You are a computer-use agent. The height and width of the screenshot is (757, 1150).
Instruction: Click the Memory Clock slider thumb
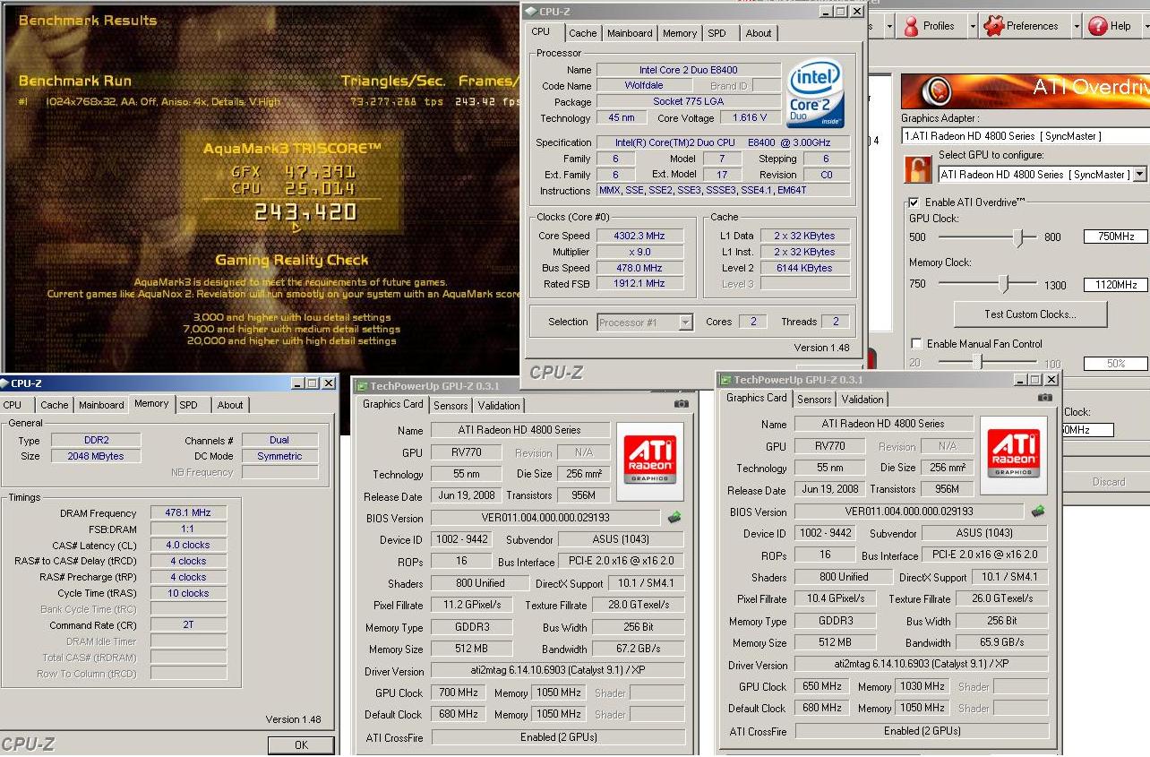coord(1004,285)
